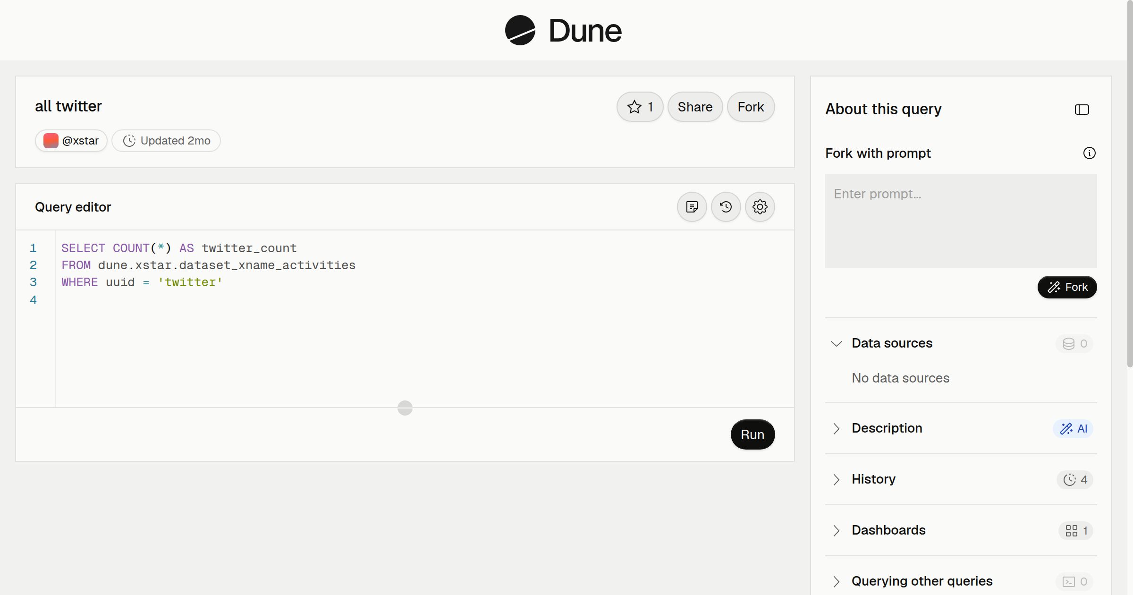Click the Enter prompt text area
The width and height of the screenshot is (1133, 595).
(961, 221)
